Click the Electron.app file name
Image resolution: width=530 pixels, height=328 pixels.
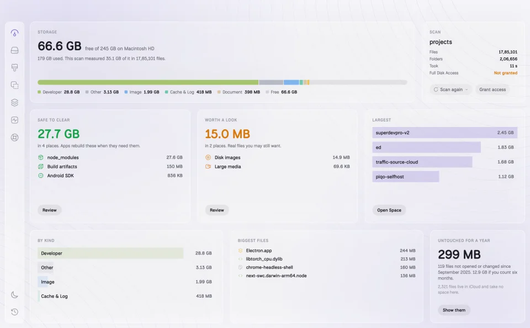pyautogui.click(x=259, y=251)
